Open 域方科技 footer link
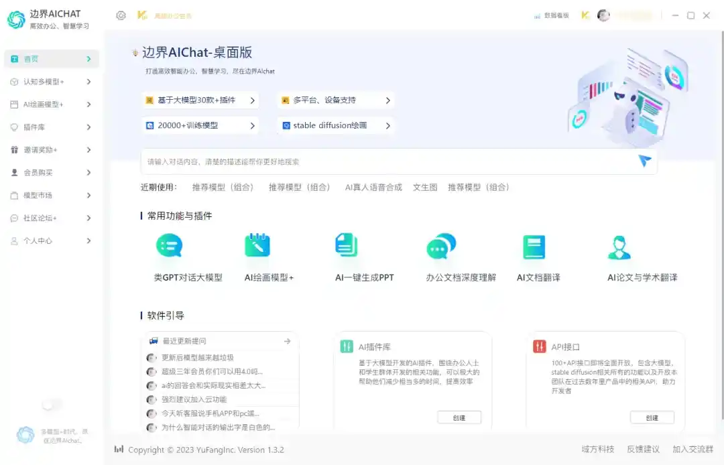 [597, 450]
